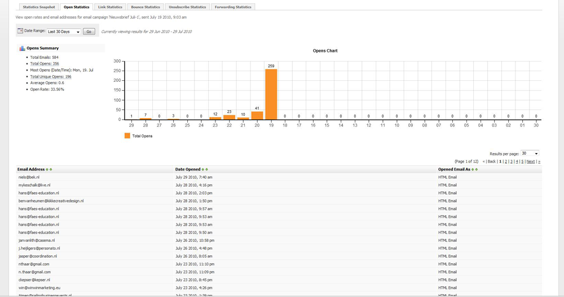This screenshot has width=564, height=297.
Task: Open the Bounce Statistics tab
Action: (x=145, y=7)
